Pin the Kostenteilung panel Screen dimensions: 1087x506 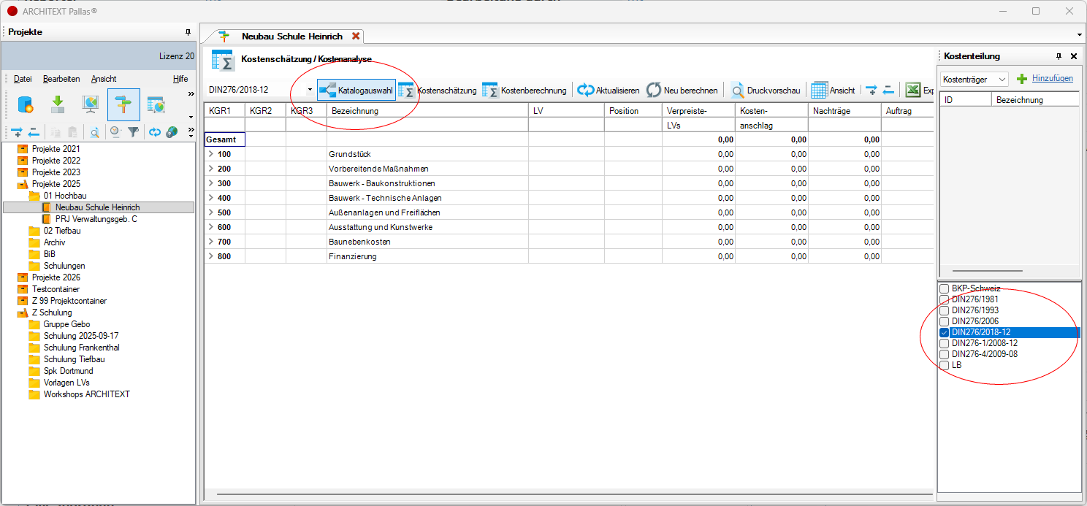[1059, 56]
